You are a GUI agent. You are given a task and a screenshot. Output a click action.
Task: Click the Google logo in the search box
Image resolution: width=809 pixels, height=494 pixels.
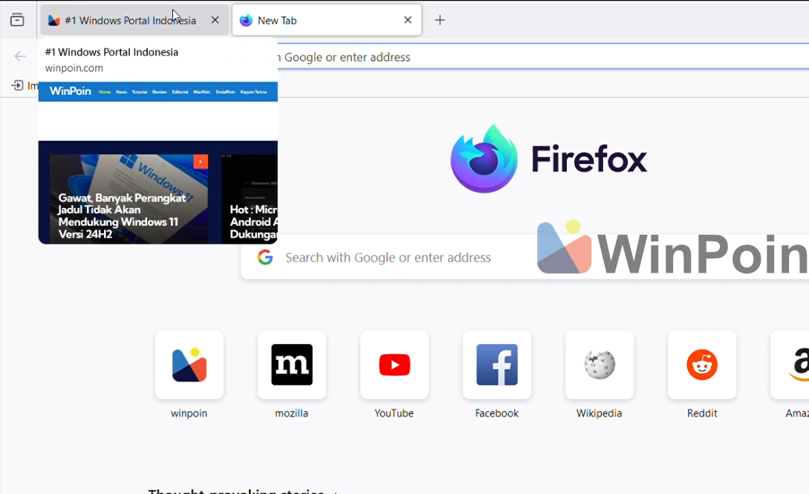[265, 258]
